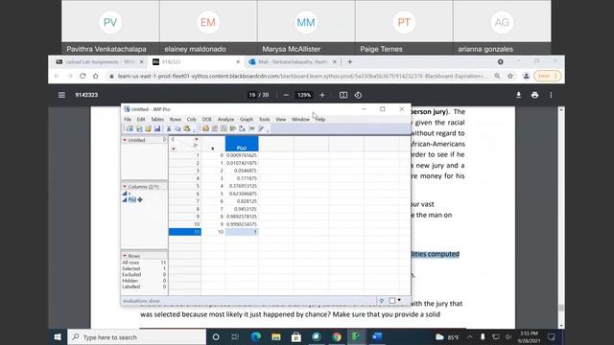Click the small square icon in JMP status bar
The image size is (614, 345).
pyautogui.click(x=392, y=300)
